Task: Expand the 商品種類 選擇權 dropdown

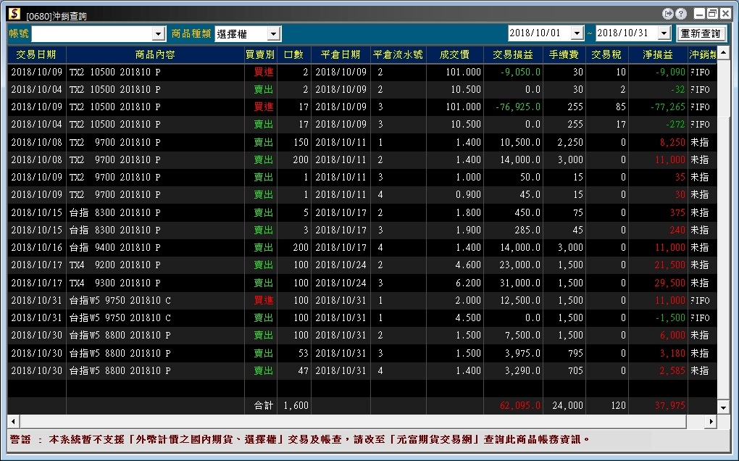Action: (x=273, y=34)
